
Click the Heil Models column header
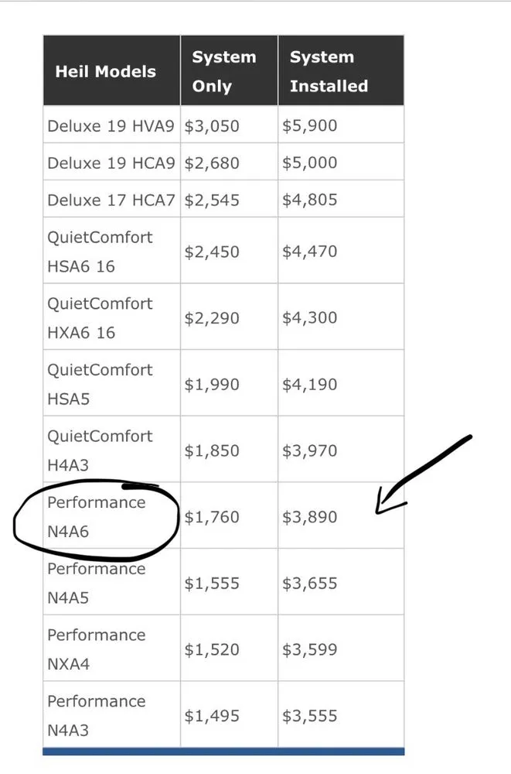pyautogui.click(x=105, y=71)
